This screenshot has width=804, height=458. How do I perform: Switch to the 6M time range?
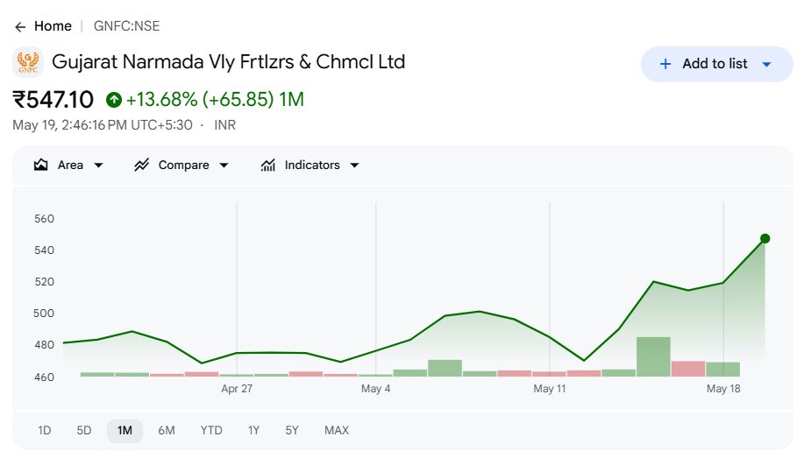166,430
